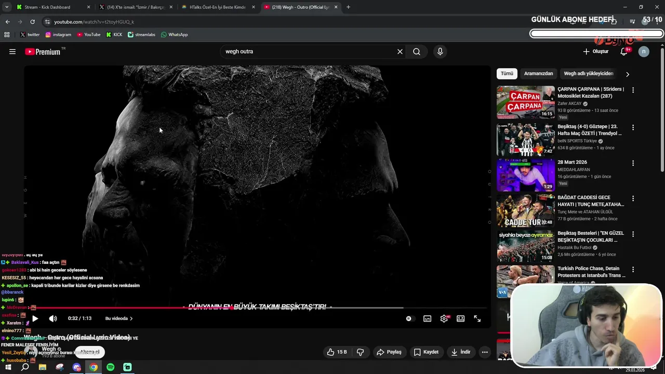Open streamlabs bookmark
665x374 pixels.
141,35
